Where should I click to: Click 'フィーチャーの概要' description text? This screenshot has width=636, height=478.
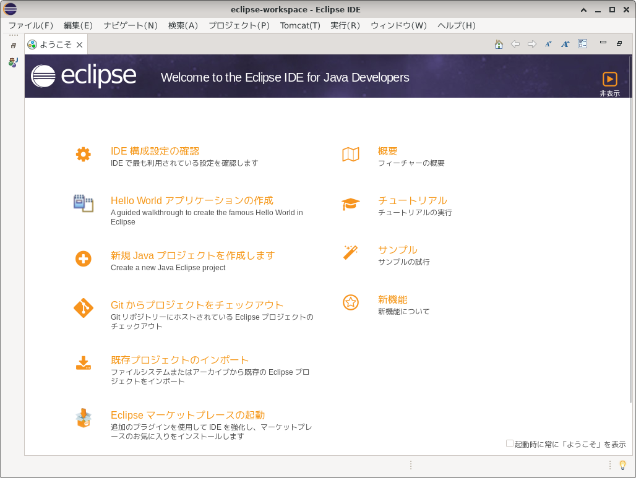pyautogui.click(x=411, y=163)
